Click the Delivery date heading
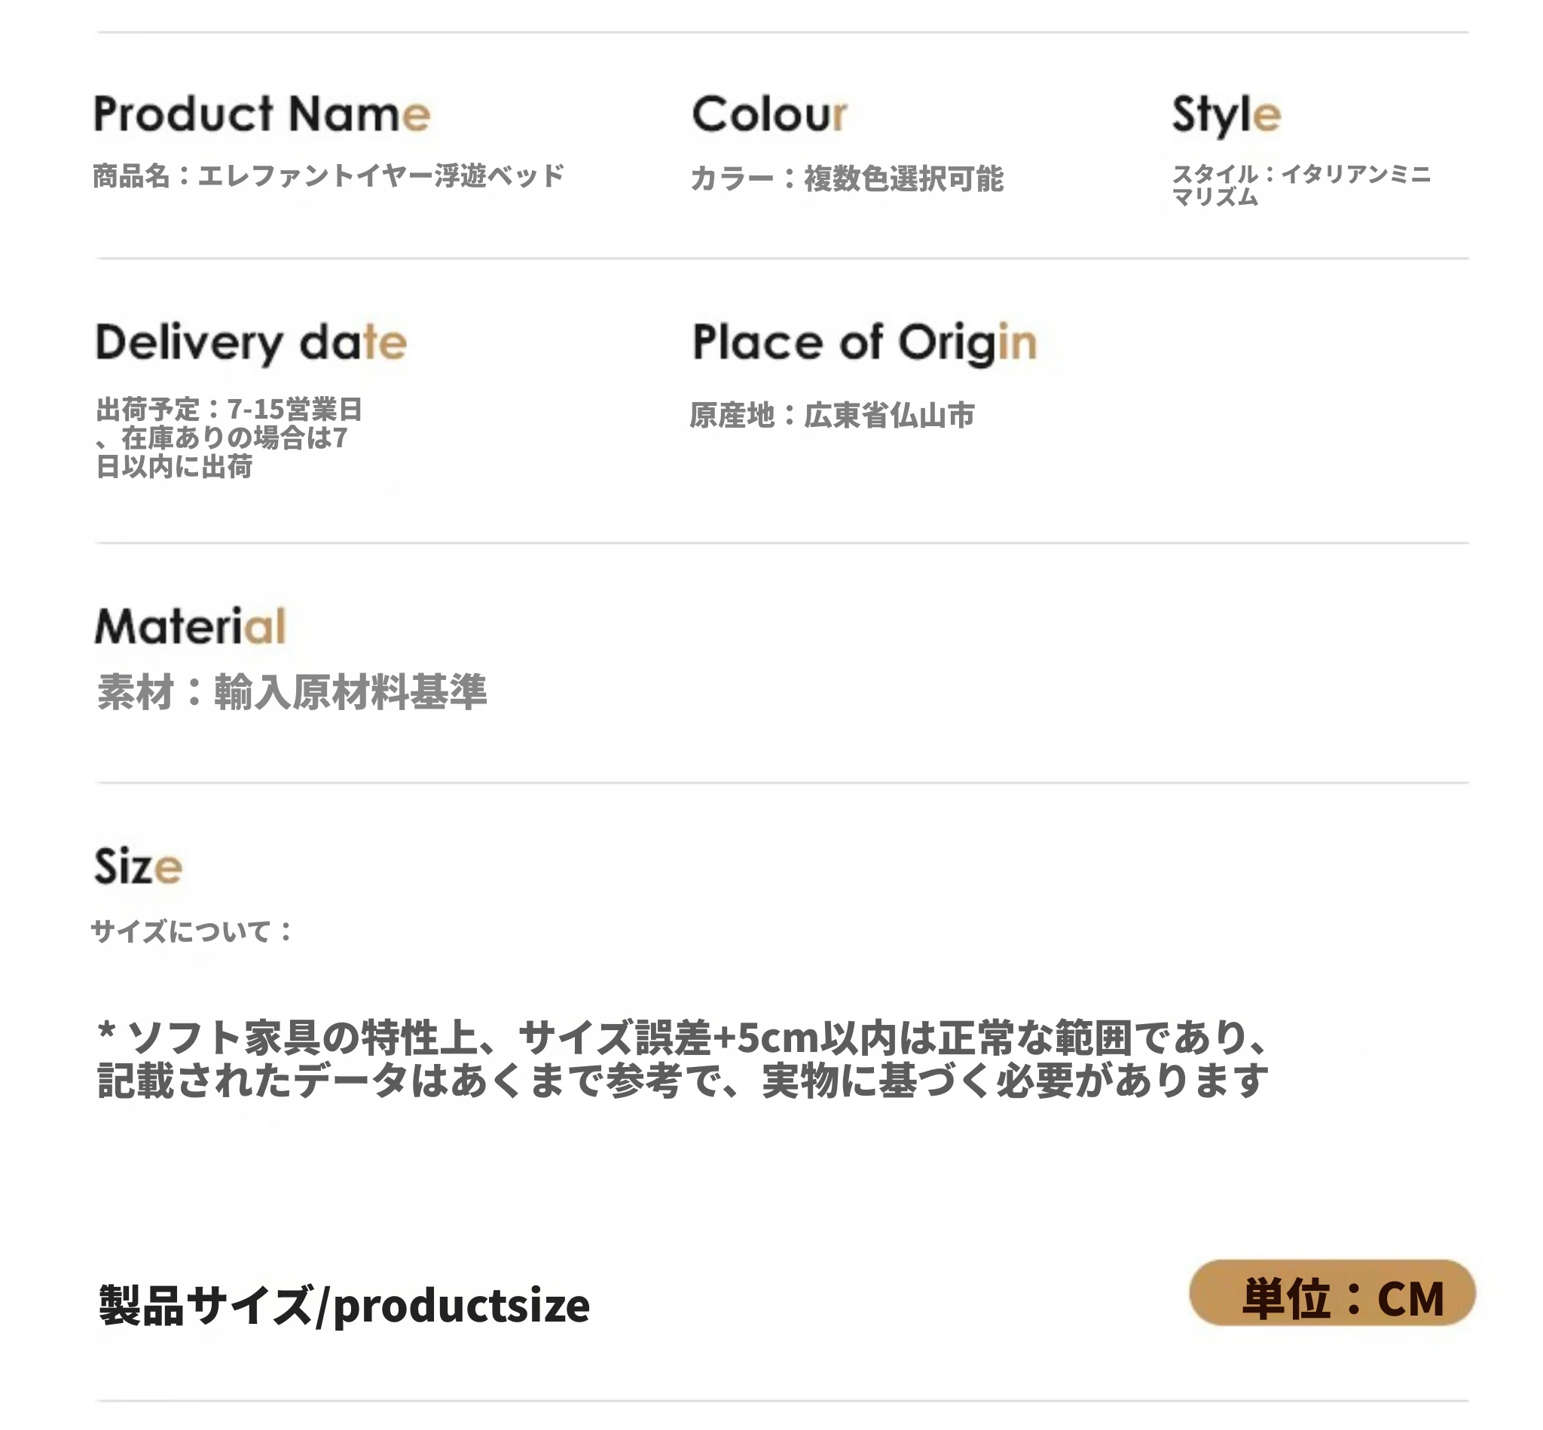This screenshot has width=1543, height=1430. pyautogui.click(x=251, y=342)
